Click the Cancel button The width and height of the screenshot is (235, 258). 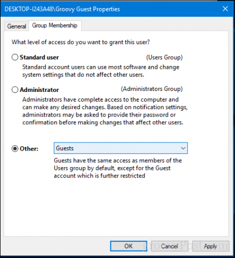[x=169, y=246]
